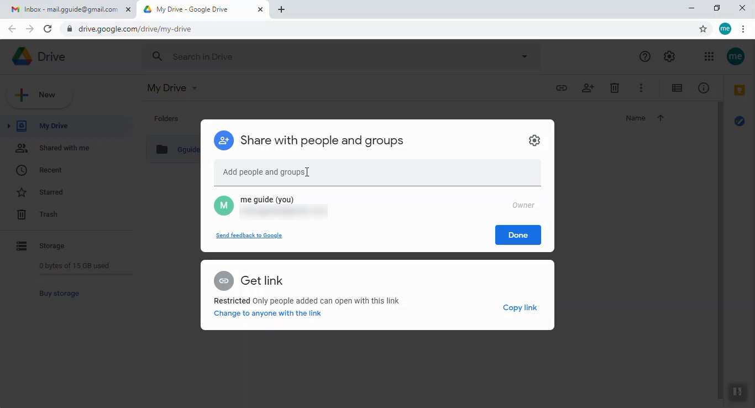Open the search options dropdown arrow
The image size is (755, 408).
[523, 56]
